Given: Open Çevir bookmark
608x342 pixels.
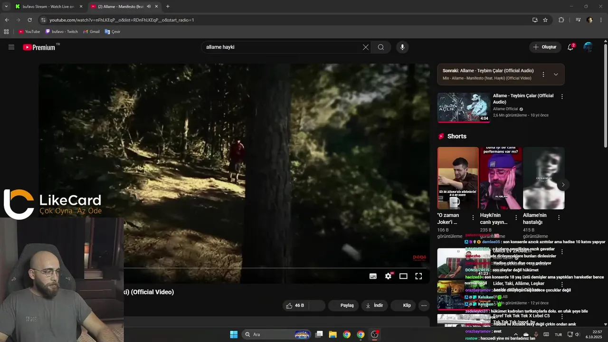Looking at the screenshot, I should (113, 32).
